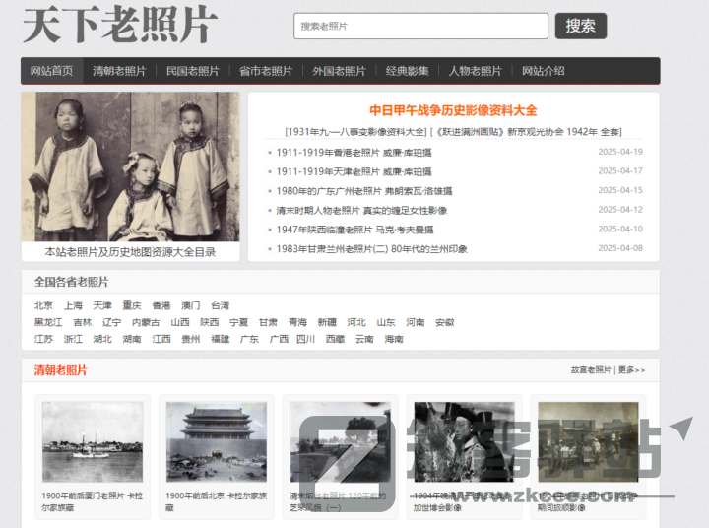Open the 经典影集 navigation item
Screen dimensions: 709x528
pos(408,71)
